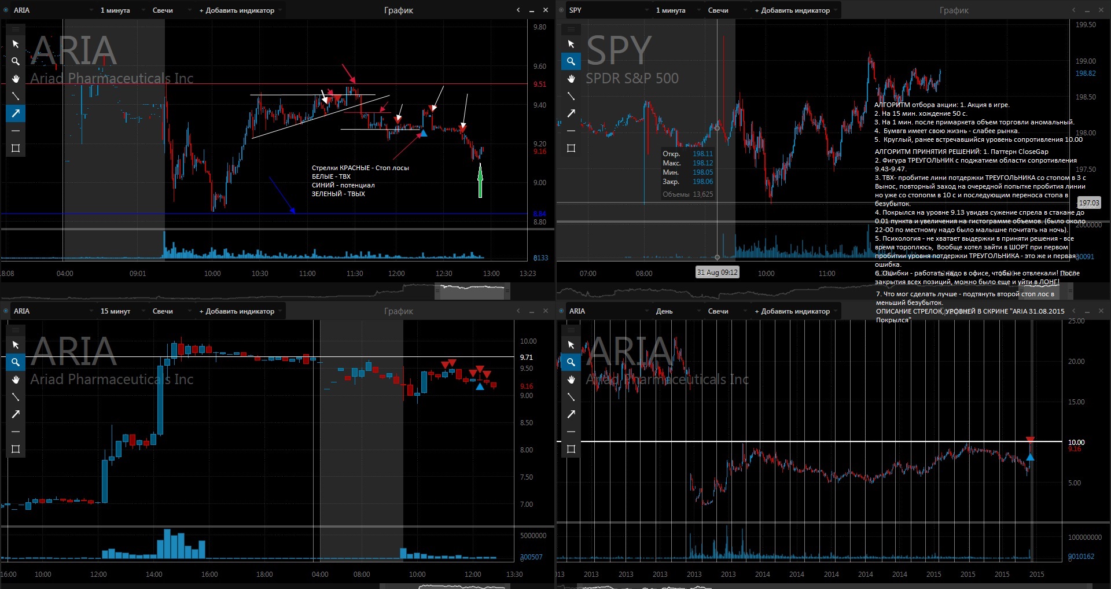The image size is (1111, 589).
Task: Select arrow drawing tool in SPY chart
Action: click(x=571, y=113)
